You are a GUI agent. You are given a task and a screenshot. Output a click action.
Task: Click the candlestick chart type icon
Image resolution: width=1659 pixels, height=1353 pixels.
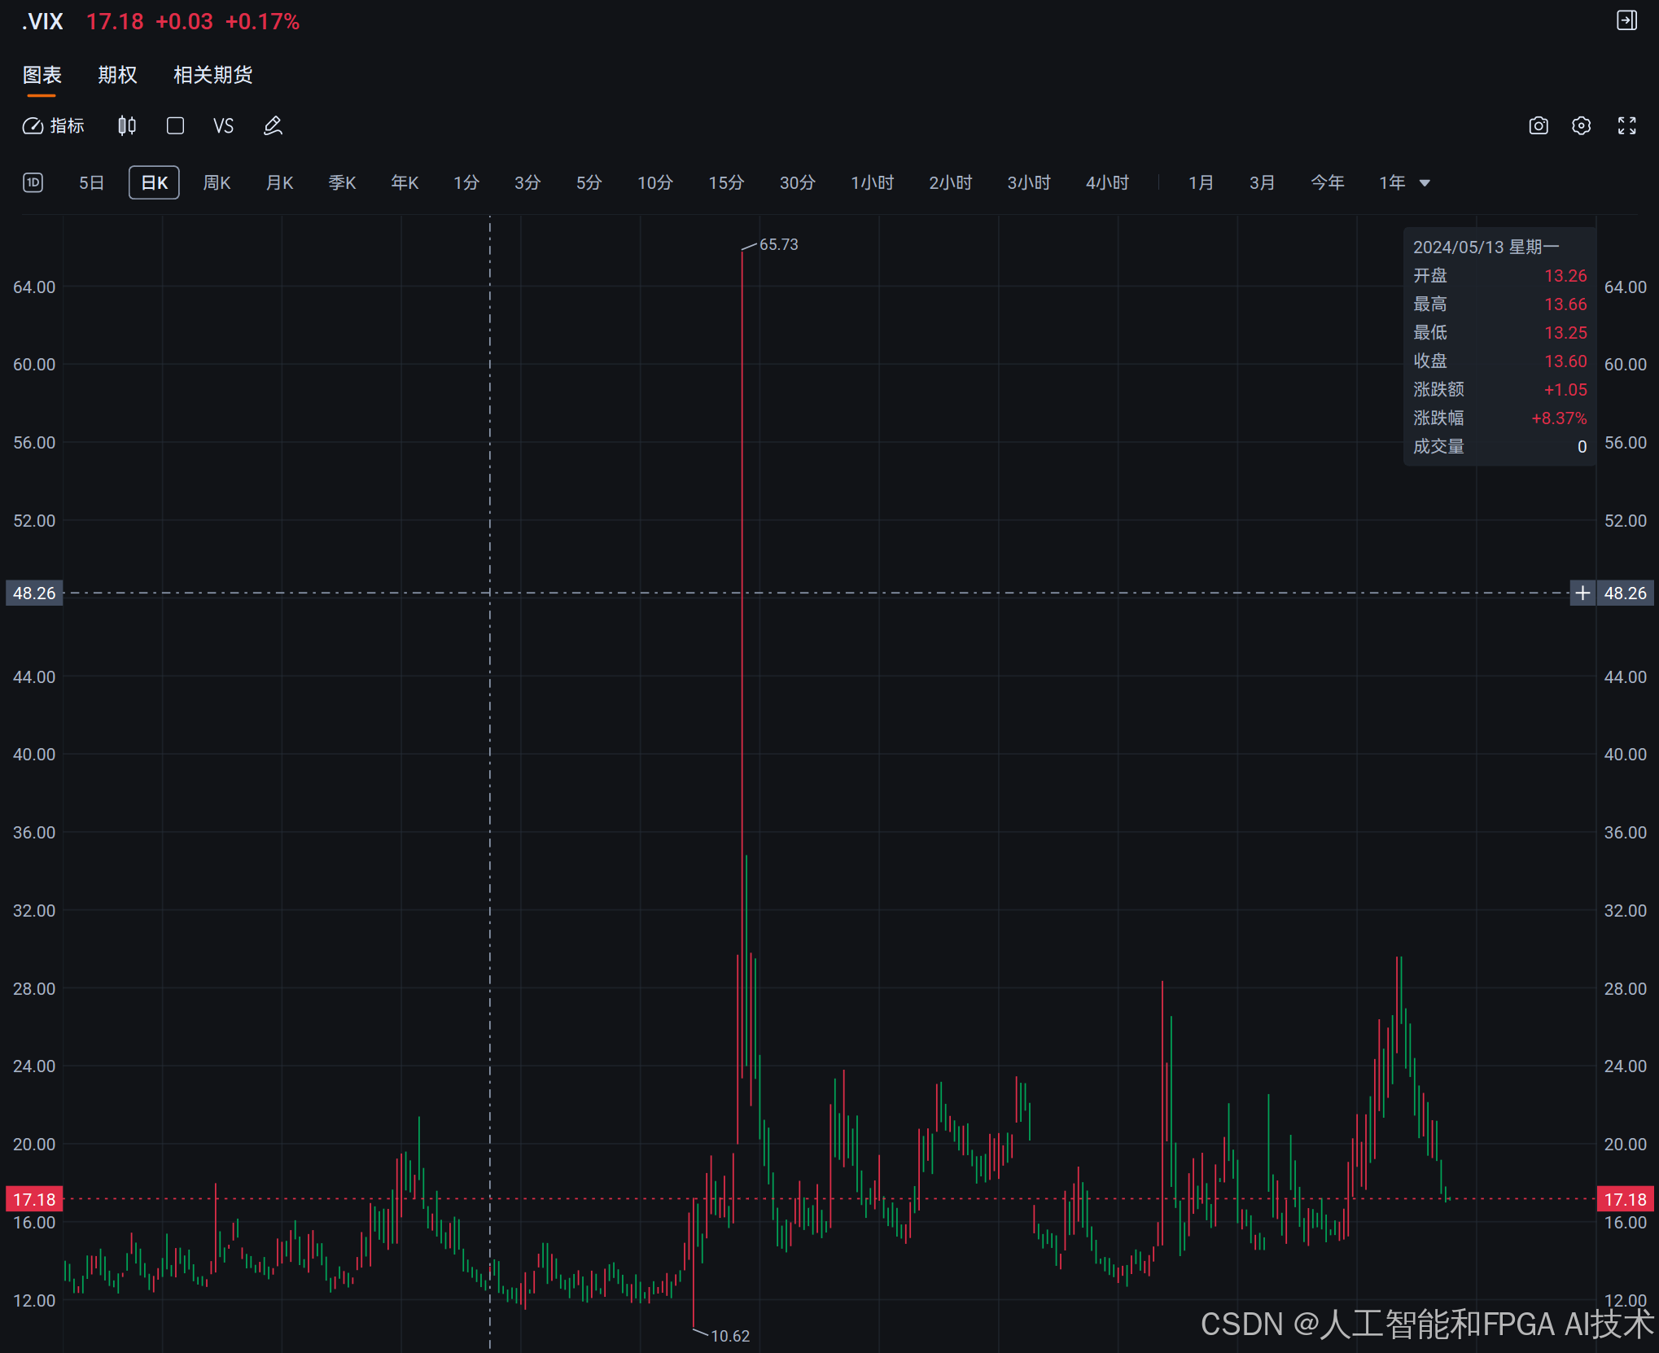click(126, 125)
